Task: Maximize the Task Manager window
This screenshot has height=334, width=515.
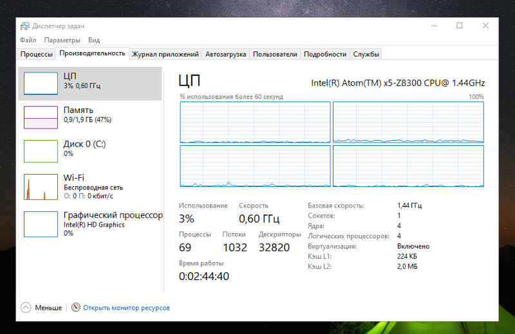Action: click(460, 26)
